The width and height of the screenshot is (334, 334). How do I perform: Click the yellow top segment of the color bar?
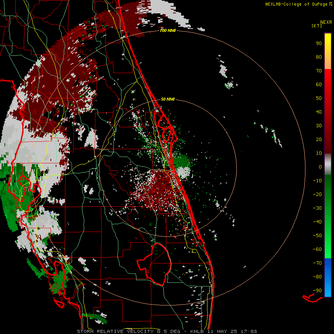point(328,51)
